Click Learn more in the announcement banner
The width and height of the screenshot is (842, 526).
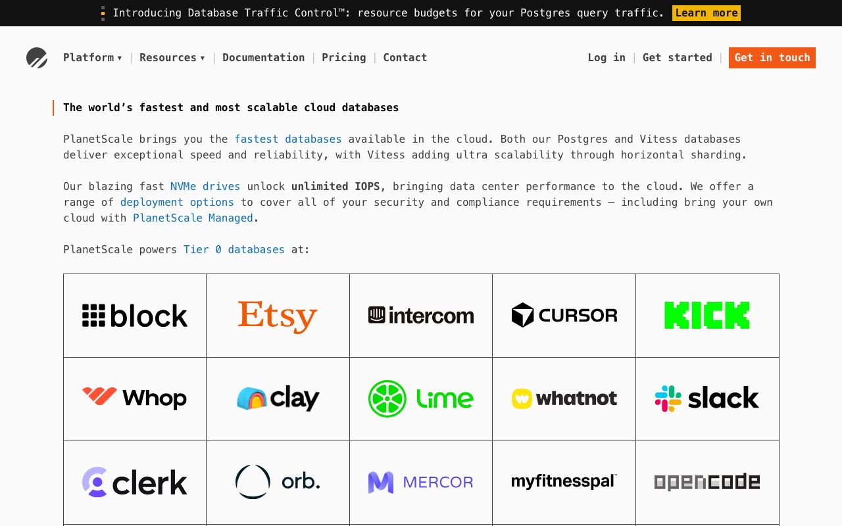[706, 13]
